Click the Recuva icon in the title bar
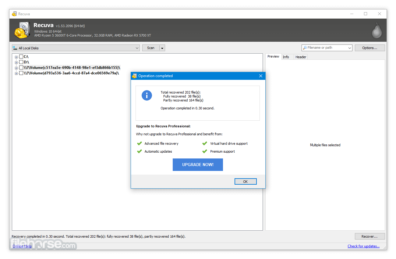Viewport: 396px width, 259px height. tap(14, 14)
